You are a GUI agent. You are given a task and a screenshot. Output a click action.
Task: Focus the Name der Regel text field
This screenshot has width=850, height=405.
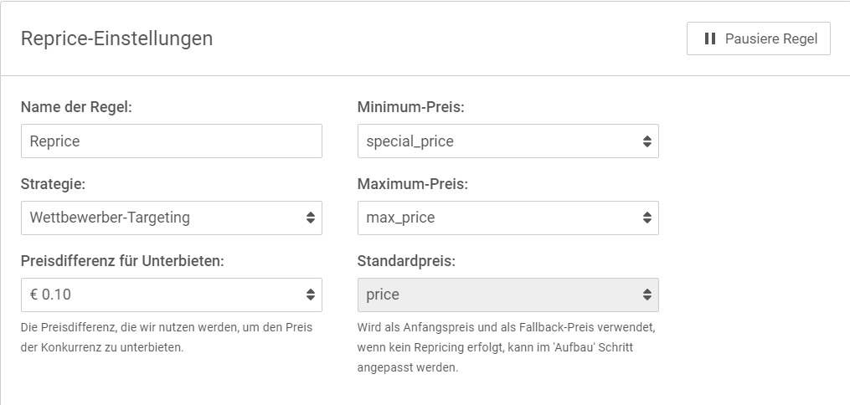tap(171, 141)
